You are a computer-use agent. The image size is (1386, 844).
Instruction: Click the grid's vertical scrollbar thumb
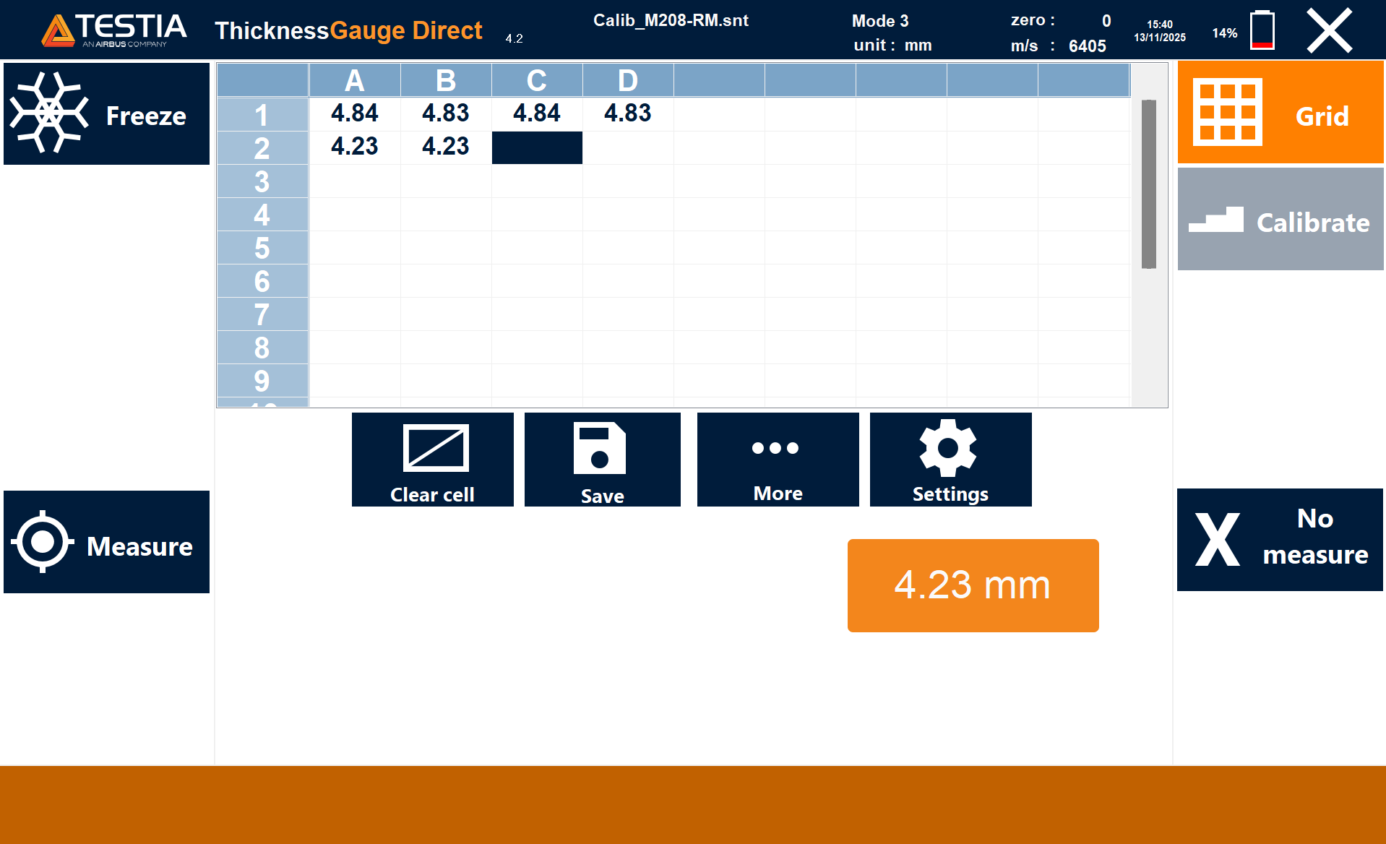pyautogui.click(x=1148, y=184)
